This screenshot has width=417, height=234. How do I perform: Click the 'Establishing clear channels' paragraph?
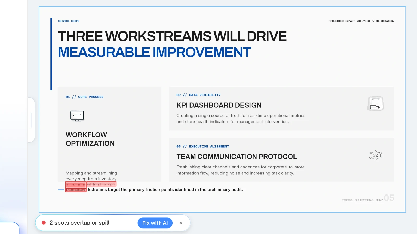point(241,170)
